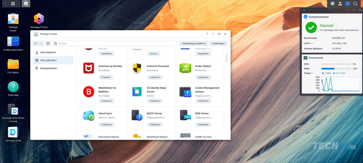
Task: Click the CPU usage bar
Action: [336, 64]
